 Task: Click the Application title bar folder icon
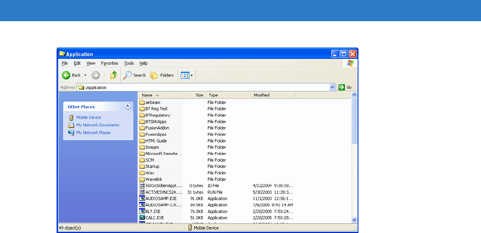tap(62, 54)
